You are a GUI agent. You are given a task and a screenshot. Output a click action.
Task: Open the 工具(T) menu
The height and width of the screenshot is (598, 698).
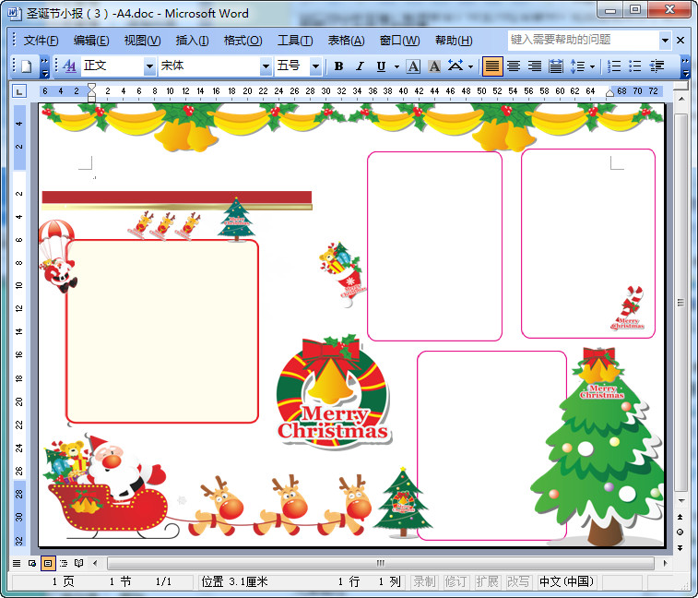pyautogui.click(x=295, y=41)
